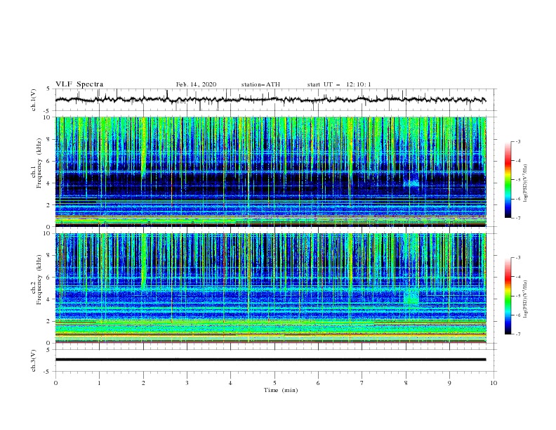The image size is (556, 430).
Task: Click the ch.1 voltage waveform trace
Action: click(270, 100)
